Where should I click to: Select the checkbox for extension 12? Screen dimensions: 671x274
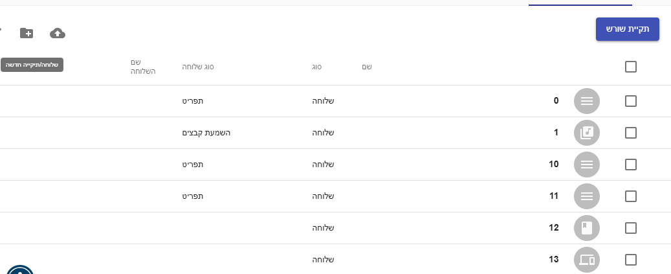pos(631,228)
